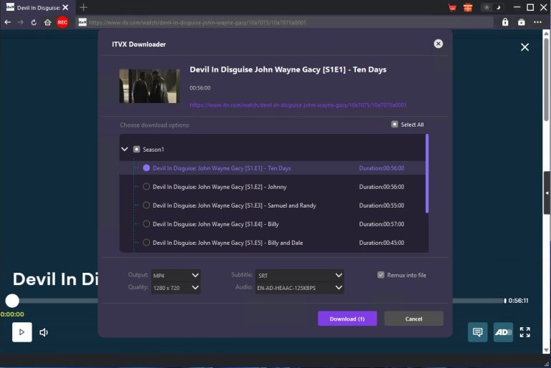This screenshot has height=368, width=551.
Task: Click the Download (1) button
Action: click(347, 319)
